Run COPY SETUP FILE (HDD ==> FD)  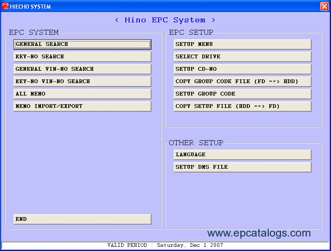click(x=242, y=106)
